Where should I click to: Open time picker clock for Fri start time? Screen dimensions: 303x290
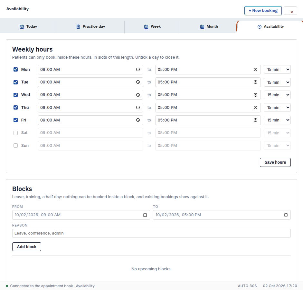click(138, 120)
